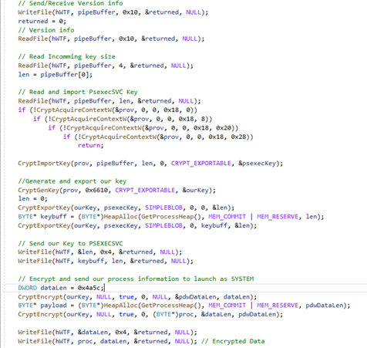This screenshot has height=348, width=367.
Task: Click 'DWORD dataLen = 0x4a5c;' line
Action: point(61,288)
